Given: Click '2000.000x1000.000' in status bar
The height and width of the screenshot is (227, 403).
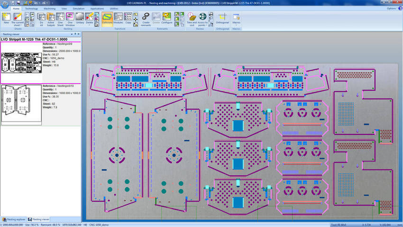Looking at the screenshot, I should (x=12, y=225).
